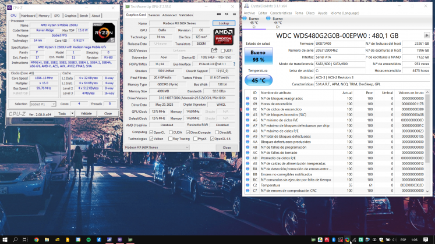Image resolution: width=435 pixels, height=244 pixels.
Task: Click the Lookup button in GPU-Z
Action: pos(224,23)
